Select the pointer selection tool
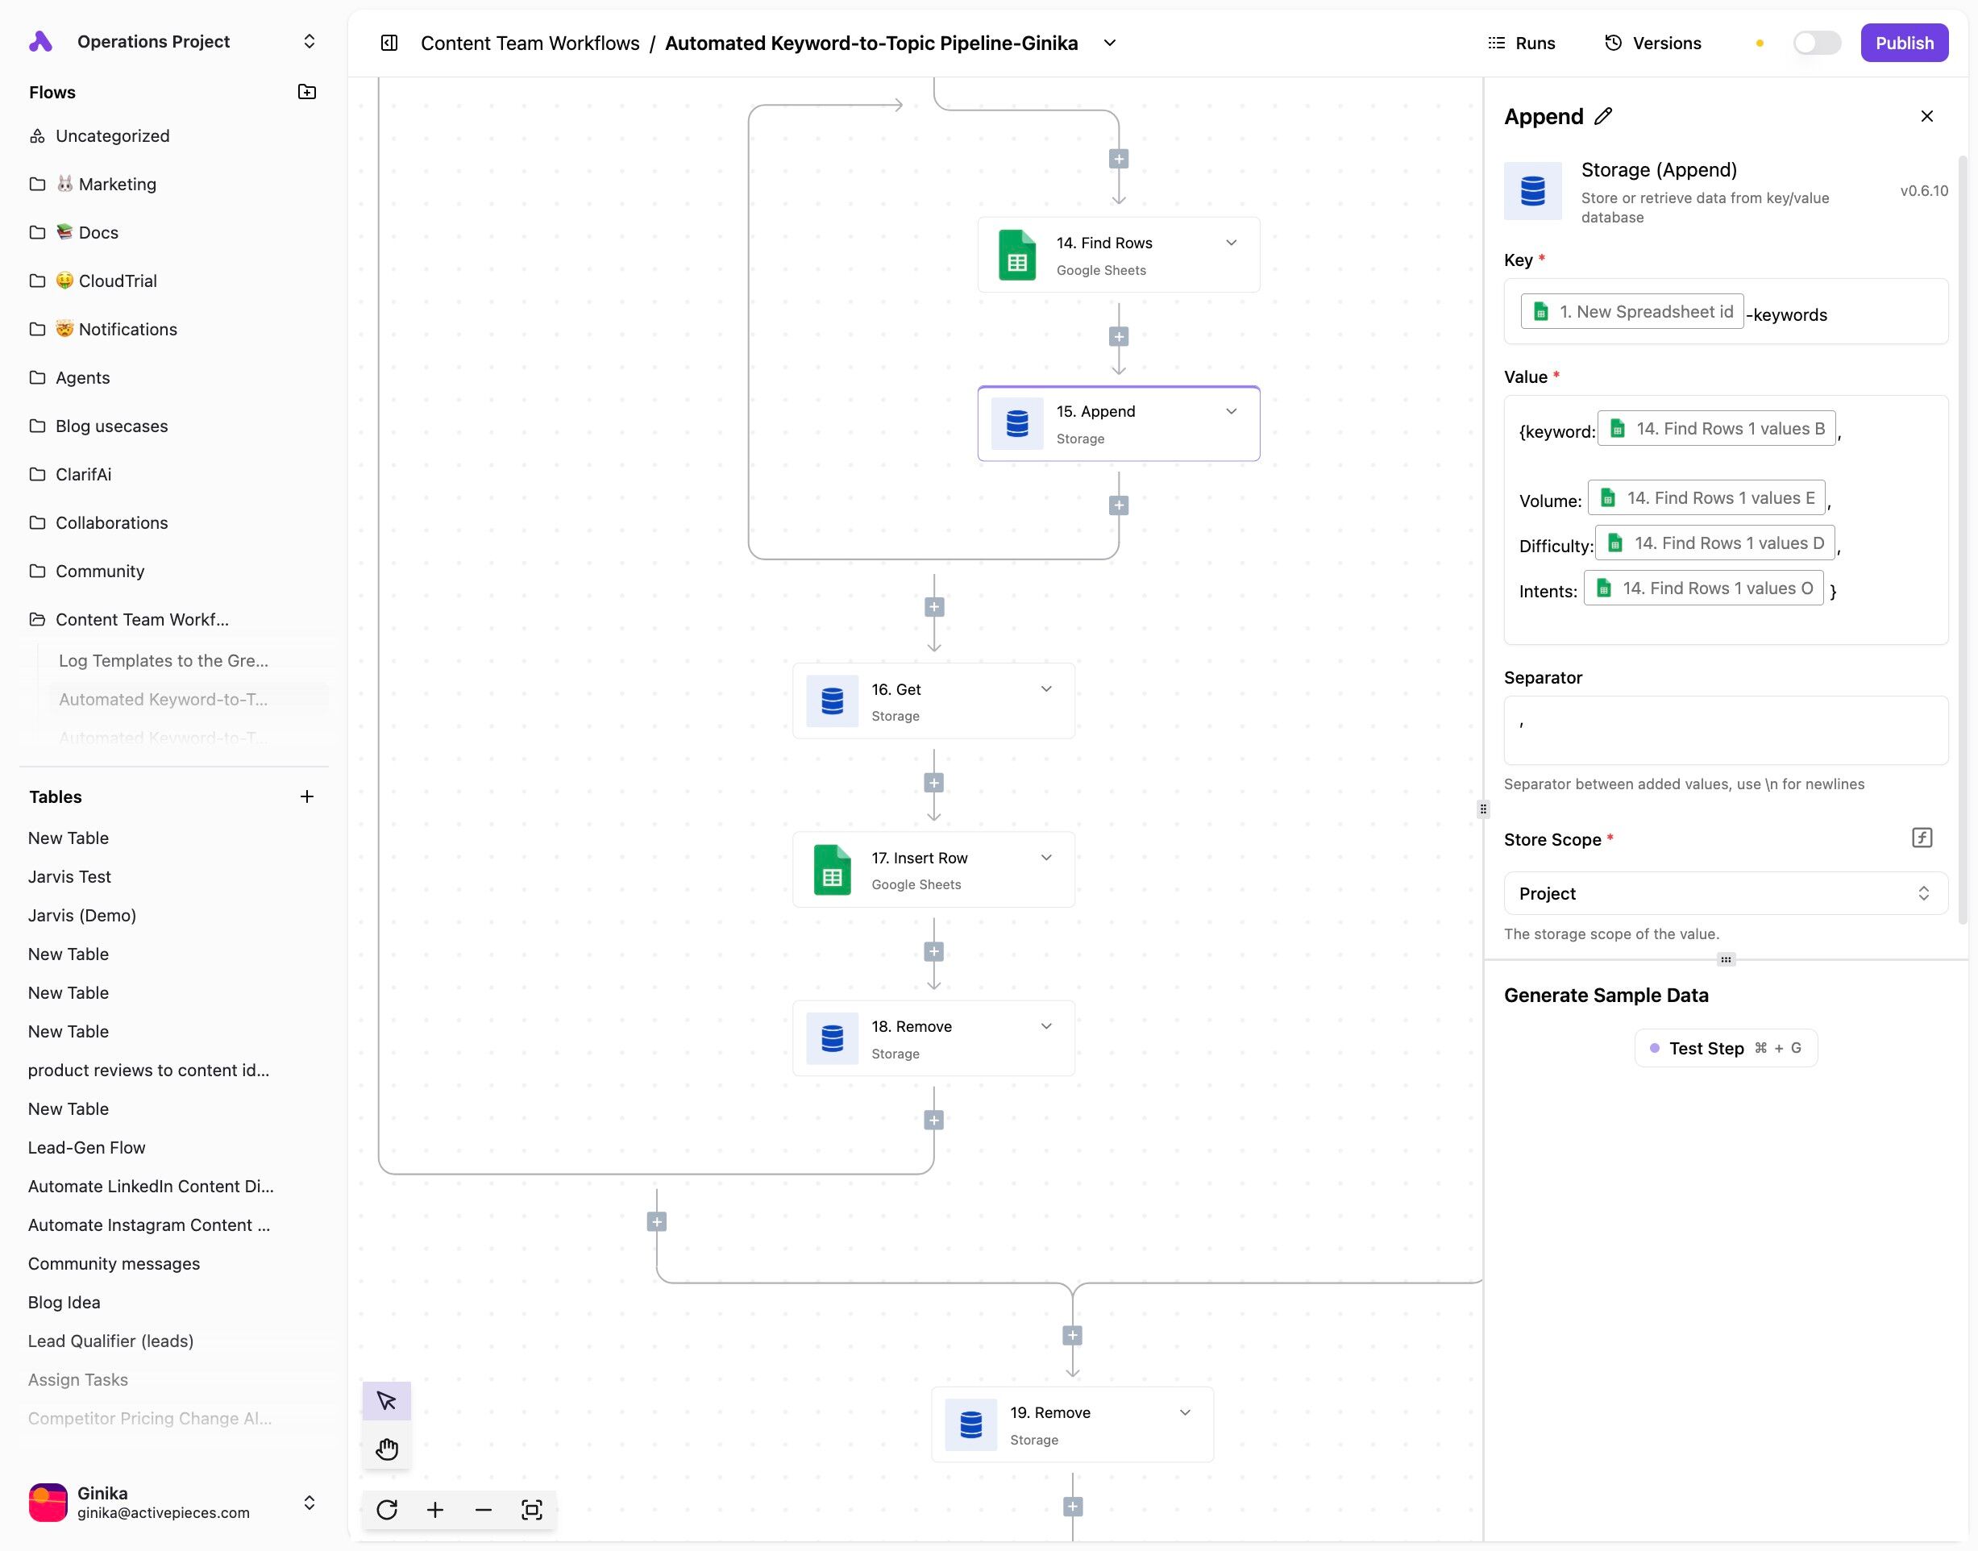The image size is (1978, 1551). (387, 1401)
